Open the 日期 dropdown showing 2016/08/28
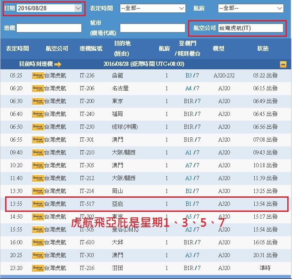 (x=49, y=8)
